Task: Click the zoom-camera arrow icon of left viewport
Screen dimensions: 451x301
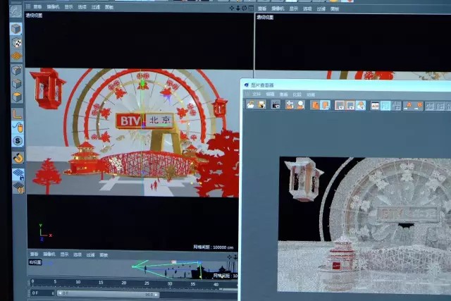Action: [238, 8]
